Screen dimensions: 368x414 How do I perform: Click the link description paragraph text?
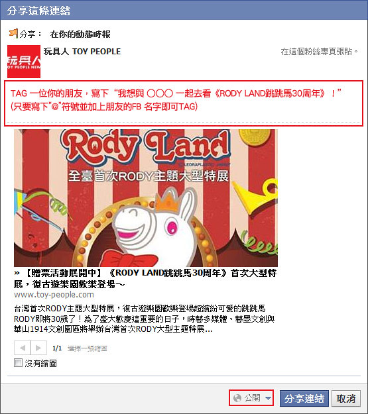145,319
